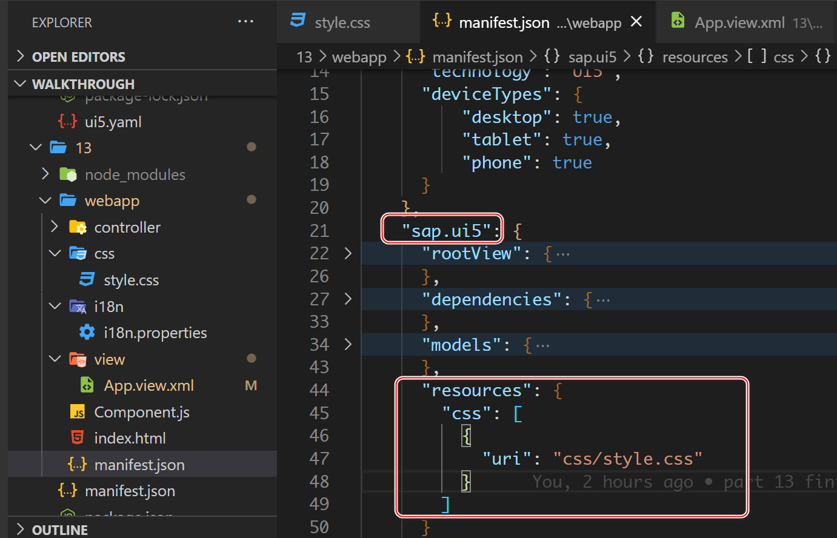Click the JSON icon beside manifest.json tab title
The height and width of the screenshot is (538, 837).
coord(442,21)
